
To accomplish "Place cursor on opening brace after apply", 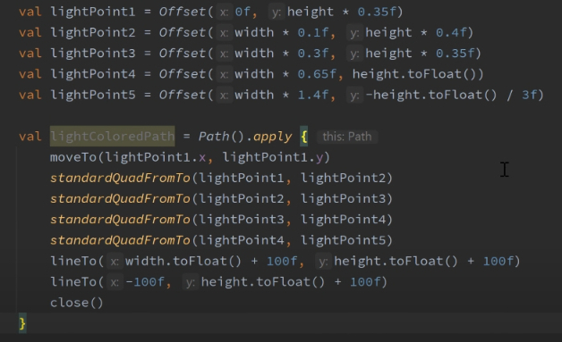I will tap(304, 137).
